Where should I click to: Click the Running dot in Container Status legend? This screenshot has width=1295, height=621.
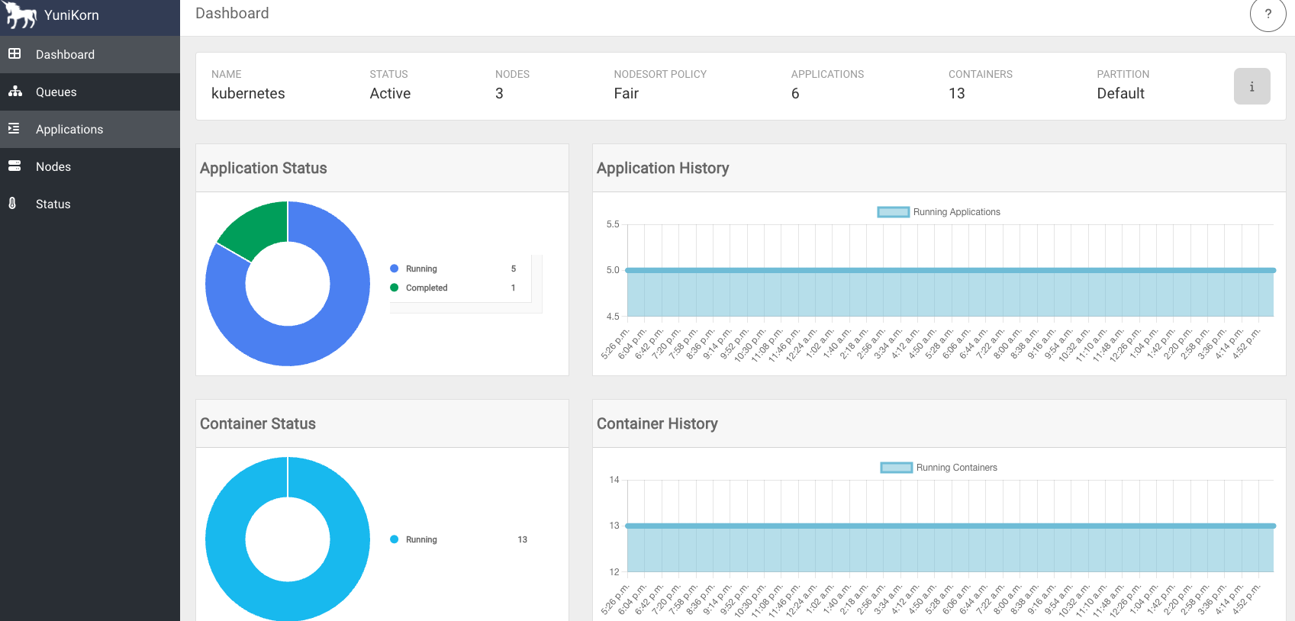(395, 539)
